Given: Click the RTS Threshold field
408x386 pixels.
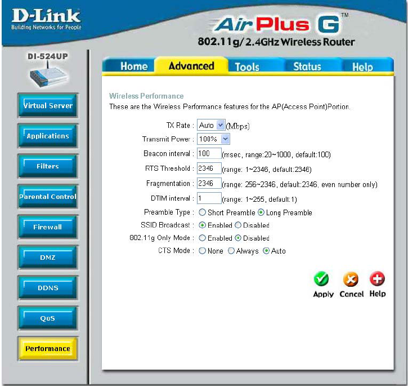Looking at the screenshot, I should pos(209,168).
